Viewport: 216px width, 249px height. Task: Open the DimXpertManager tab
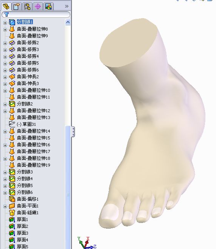38,6
